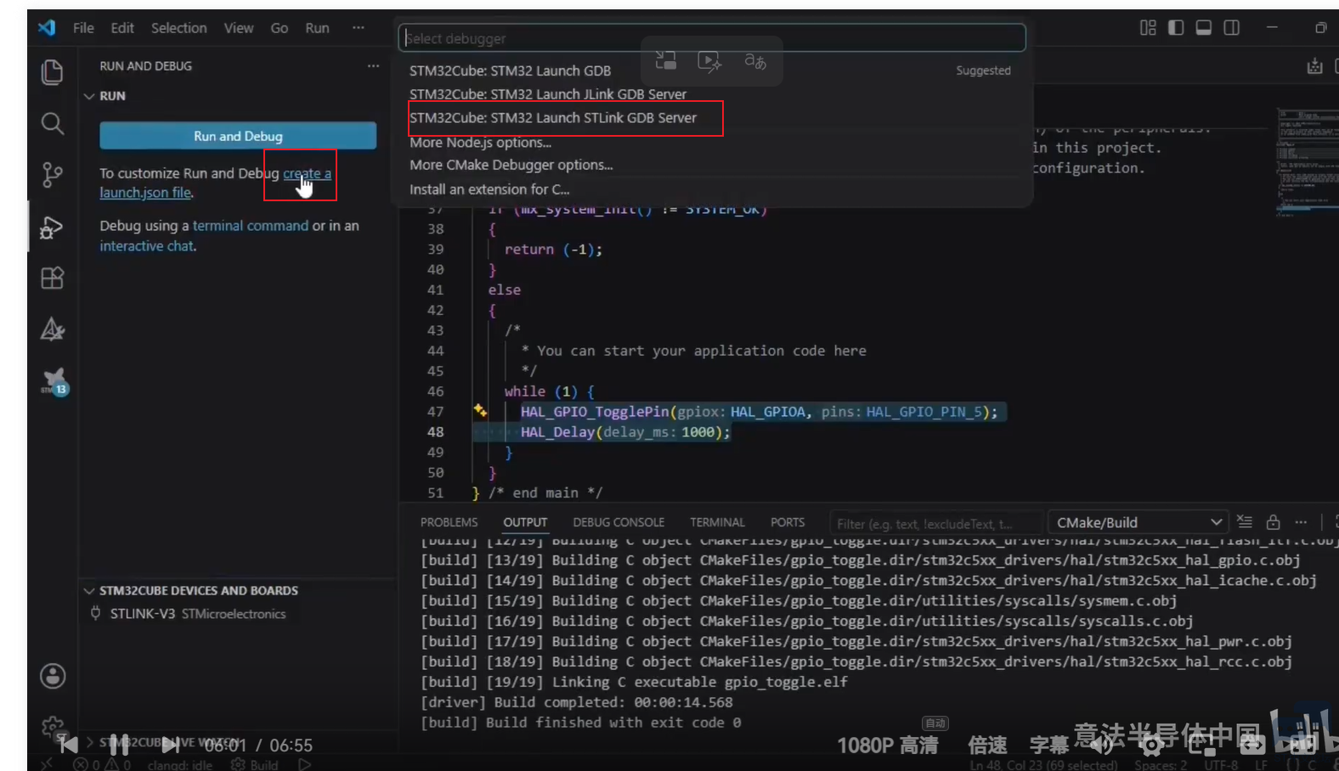Open the Selection menu
This screenshot has width=1339, height=771.
(x=178, y=28)
